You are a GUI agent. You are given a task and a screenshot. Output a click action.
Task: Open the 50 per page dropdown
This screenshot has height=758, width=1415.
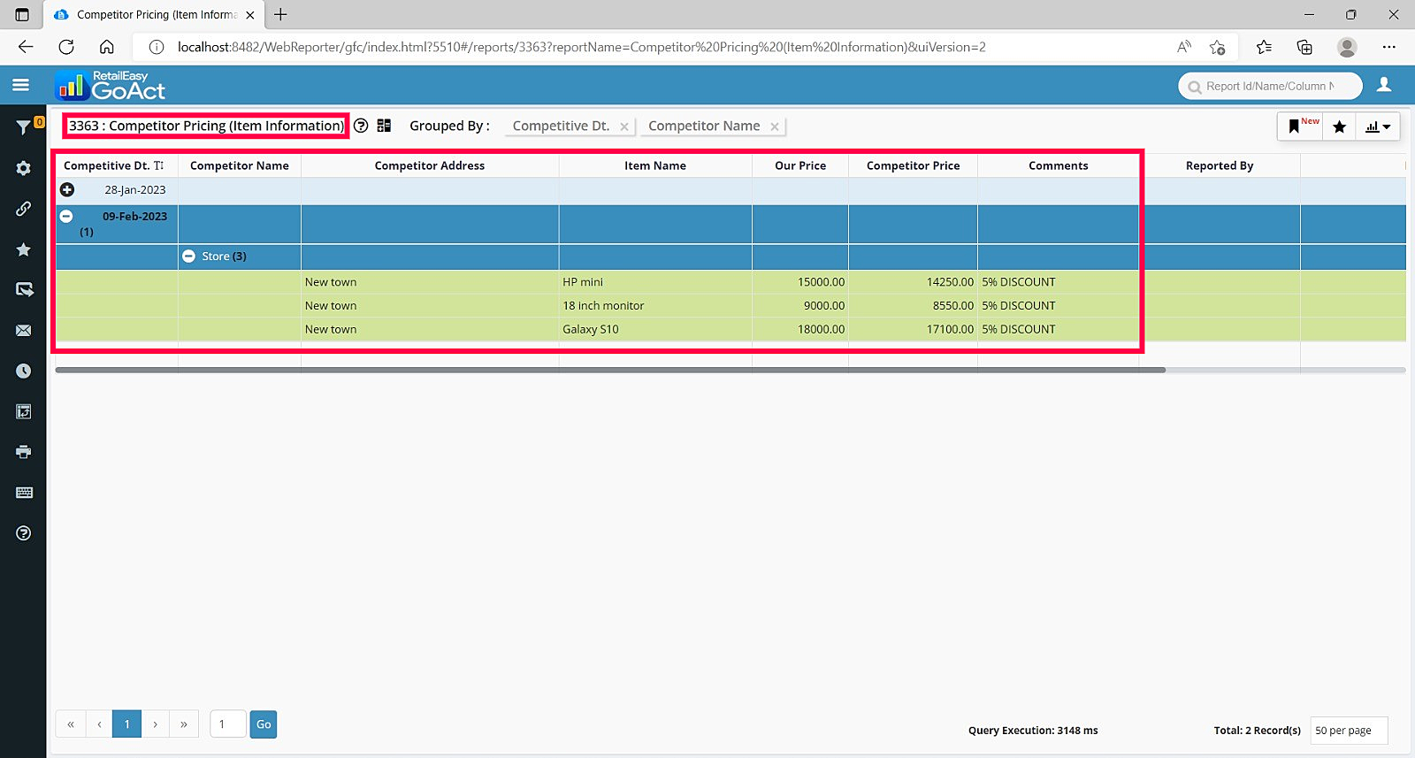(1349, 731)
